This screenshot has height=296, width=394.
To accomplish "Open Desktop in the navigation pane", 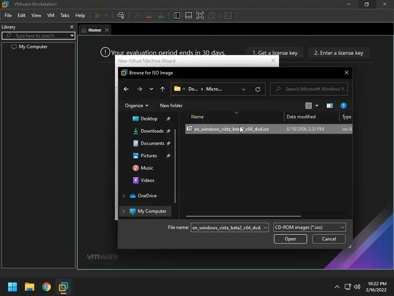I will click(x=149, y=119).
